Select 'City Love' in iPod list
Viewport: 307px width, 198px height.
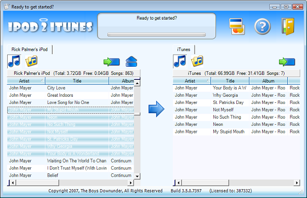click(x=71, y=88)
